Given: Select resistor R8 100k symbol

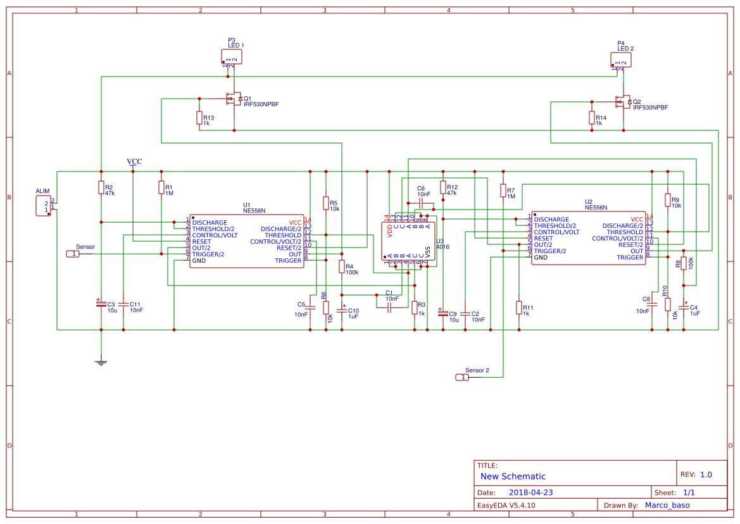Looking at the screenshot, I should pos(684,264).
